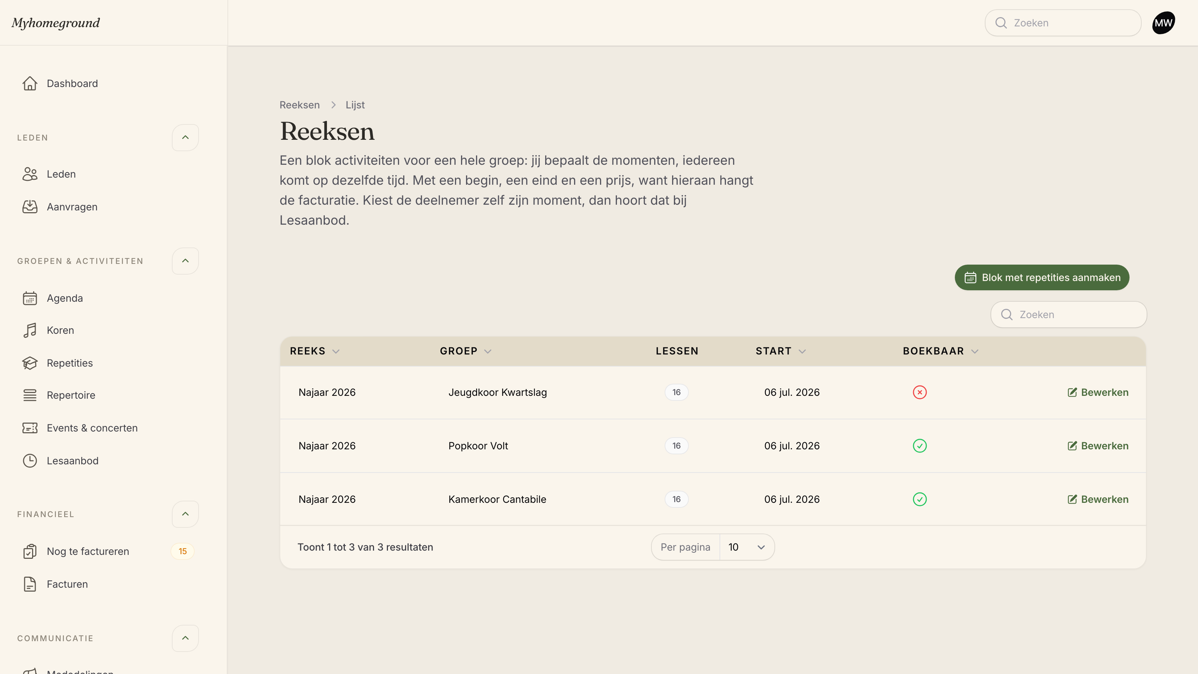Click the Leden people icon
The image size is (1198, 674).
tap(30, 174)
